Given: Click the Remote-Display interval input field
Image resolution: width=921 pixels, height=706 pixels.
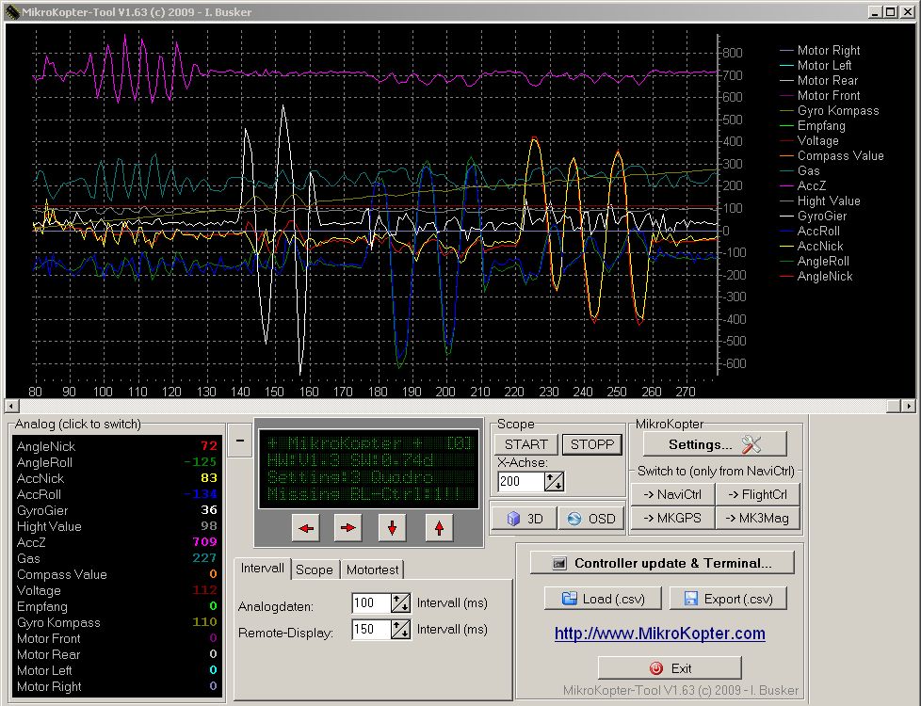Looking at the screenshot, I should tap(371, 630).
